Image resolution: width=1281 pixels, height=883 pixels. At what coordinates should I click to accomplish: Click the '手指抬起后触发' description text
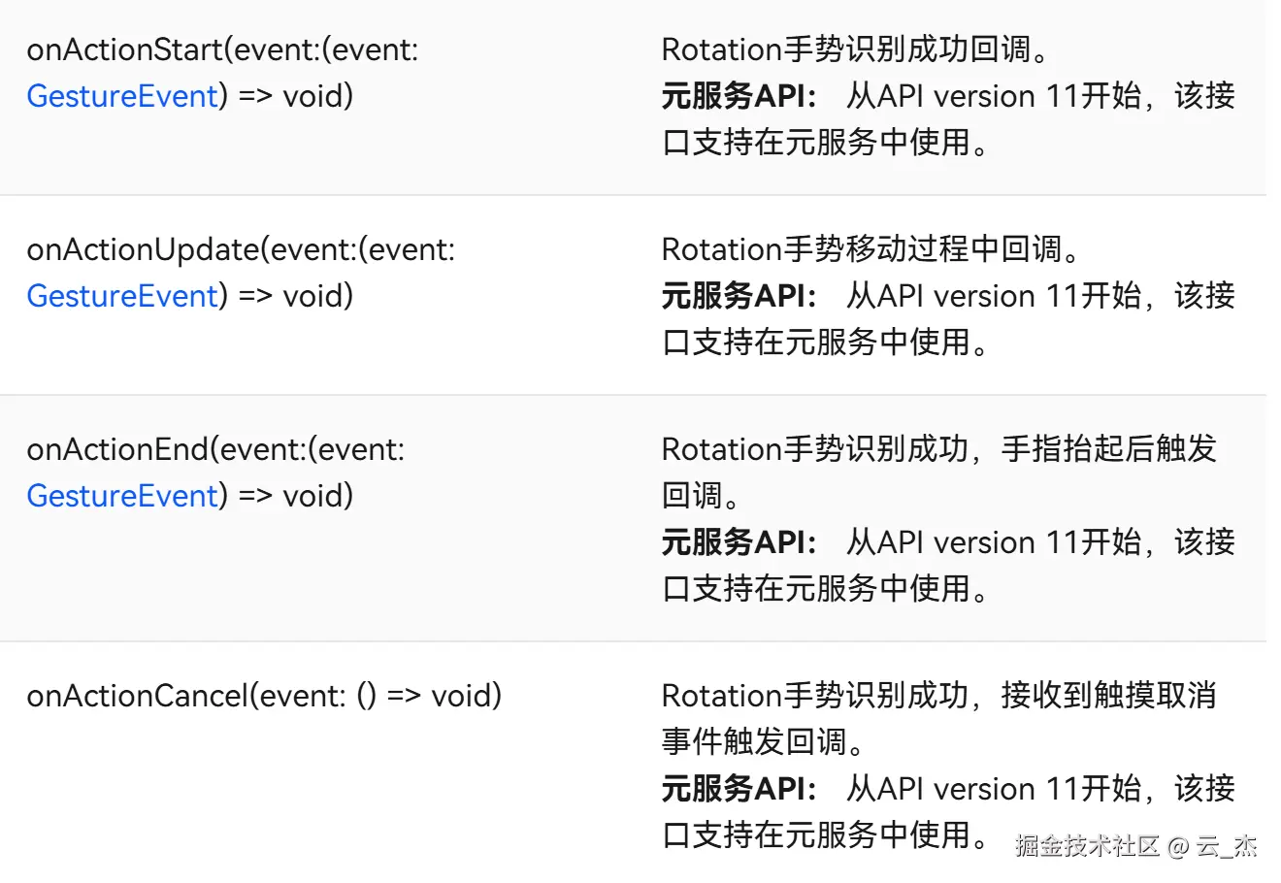pyautogui.click(x=1108, y=449)
